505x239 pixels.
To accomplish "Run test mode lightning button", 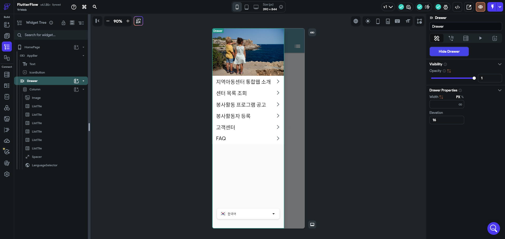I will pos(492,7).
